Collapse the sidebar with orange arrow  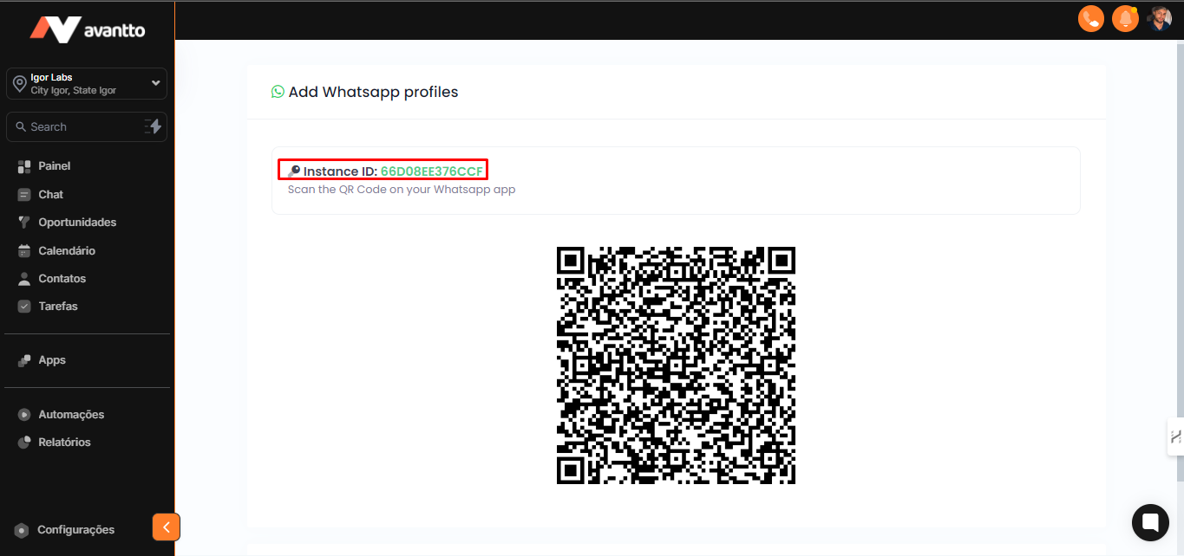click(166, 527)
